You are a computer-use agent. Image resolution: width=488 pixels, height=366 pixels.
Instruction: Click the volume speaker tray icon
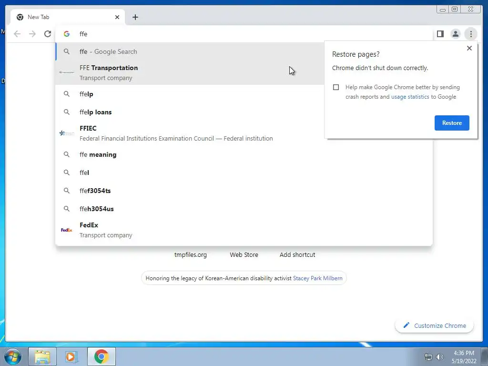pyautogui.click(x=439, y=357)
